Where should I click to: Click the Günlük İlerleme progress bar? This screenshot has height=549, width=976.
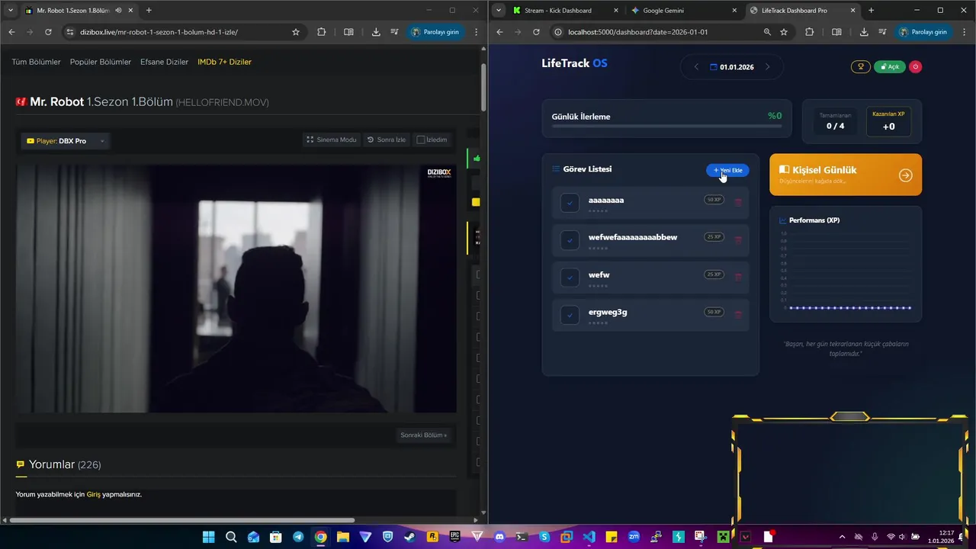pos(666,126)
